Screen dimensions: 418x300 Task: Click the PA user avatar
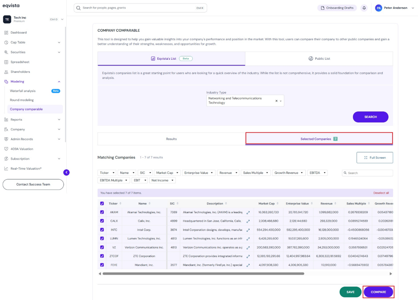(x=378, y=8)
